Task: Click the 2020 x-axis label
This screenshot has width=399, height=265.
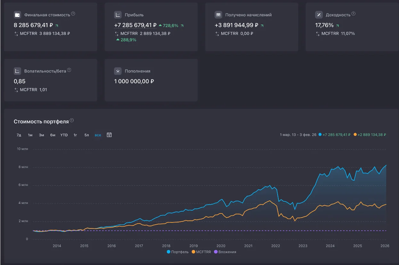Action: (x=221, y=246)
